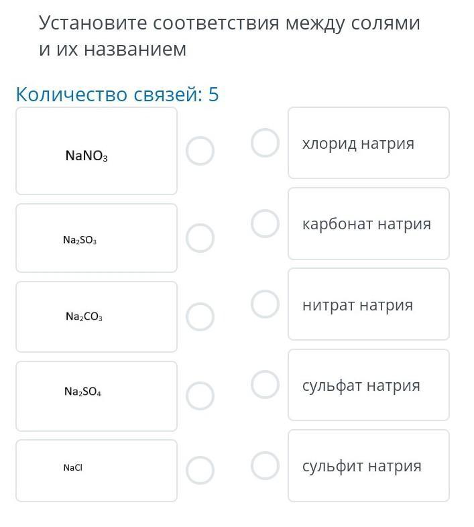Click the сульфат натрия answer card
The height and width of the screenshot is (527, 474).
pyautogui.click(x=369, y=384)
